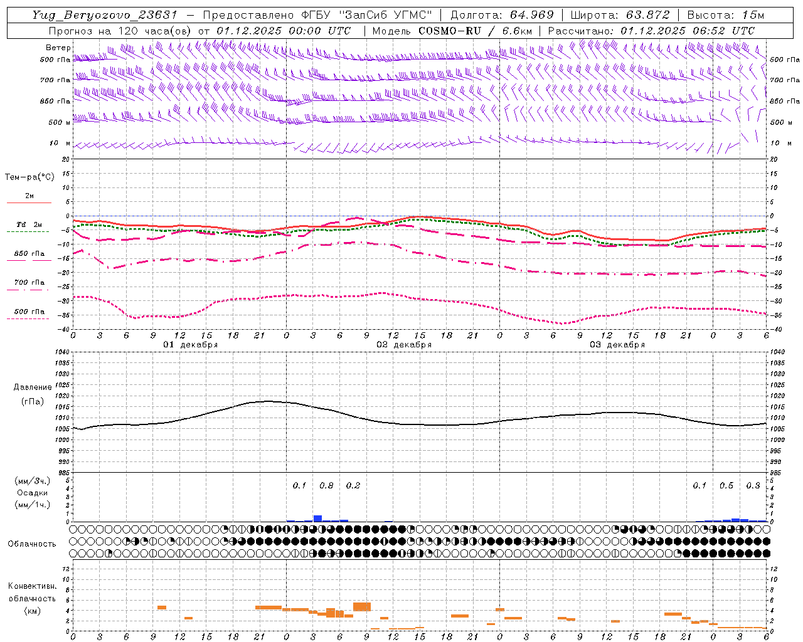Click Рассчитано: 01.12.2025 06:52 UTC timestamp
Image resolution: width=803 pixels, height=642 pixels.
[x=651, y=31]
